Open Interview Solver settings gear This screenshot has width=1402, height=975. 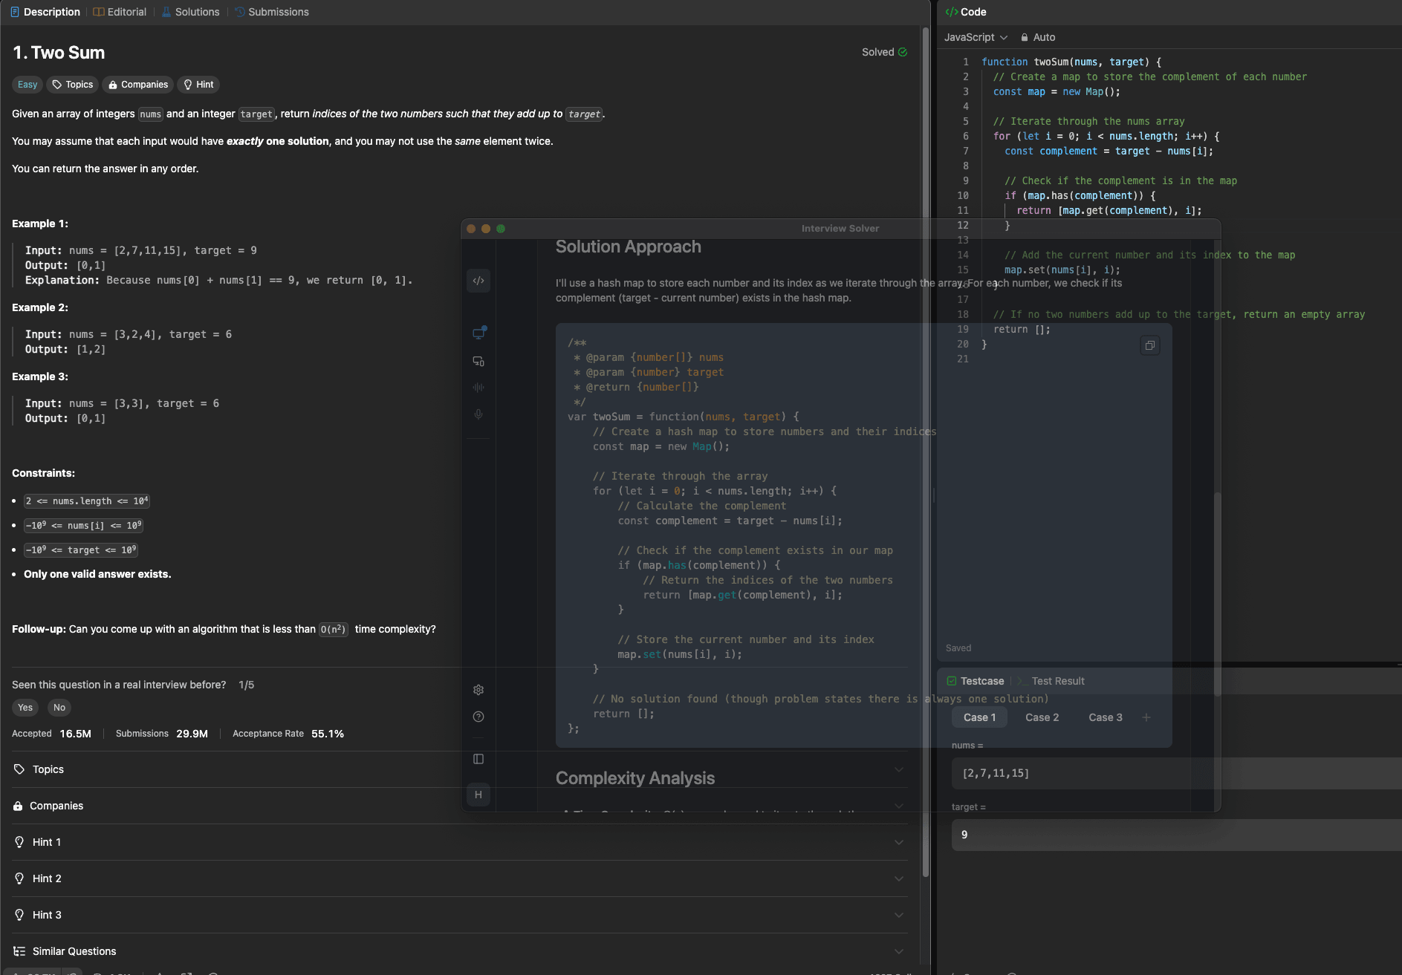478,690
